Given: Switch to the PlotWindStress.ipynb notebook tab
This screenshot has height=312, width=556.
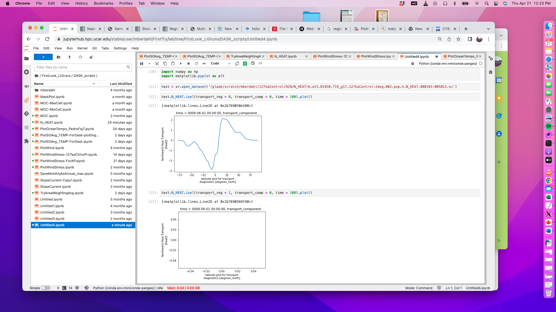Looking at the screenshot, I should point(376,56).
